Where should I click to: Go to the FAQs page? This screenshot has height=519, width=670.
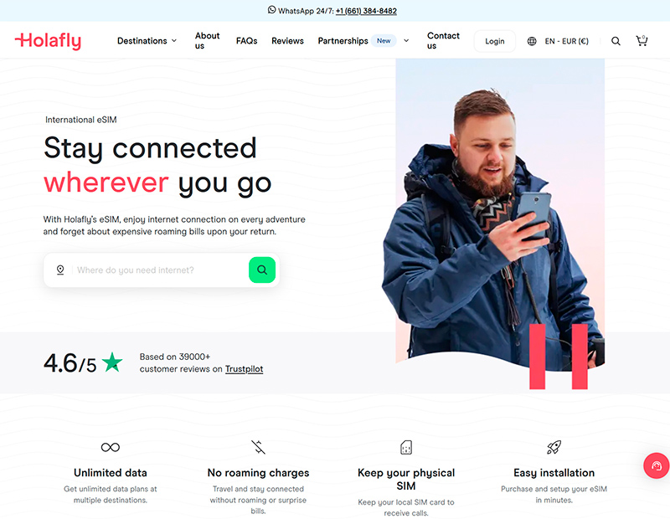[x=246, y=41]
